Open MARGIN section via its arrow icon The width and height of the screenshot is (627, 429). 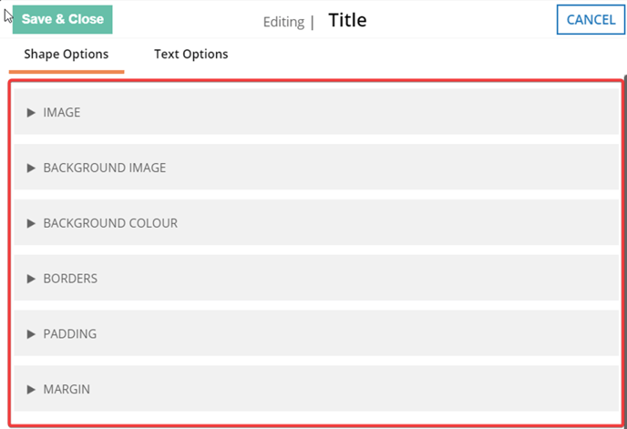(x=31, y=390)
